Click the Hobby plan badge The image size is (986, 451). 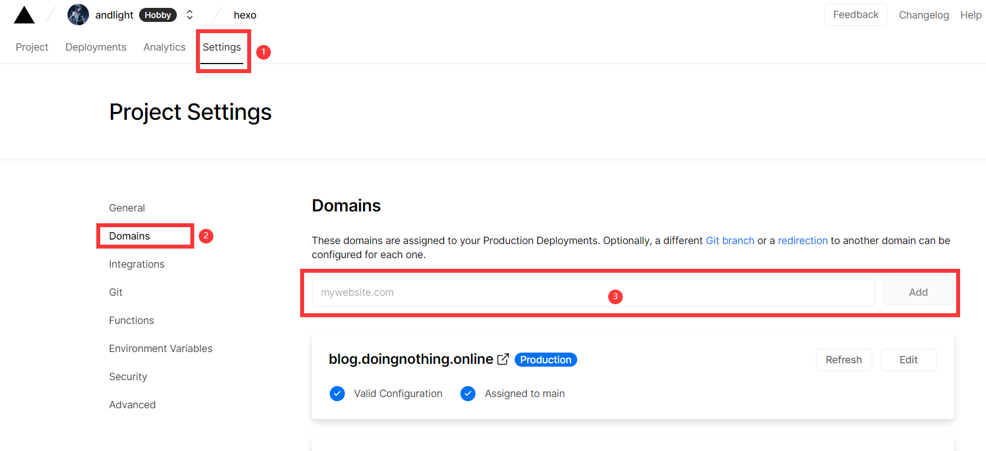click(x=158, y=15)
